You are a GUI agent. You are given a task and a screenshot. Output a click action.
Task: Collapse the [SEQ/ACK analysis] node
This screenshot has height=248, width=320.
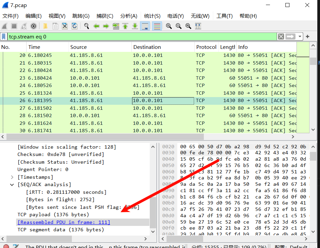pyautogui.click(x=12, y=184)
